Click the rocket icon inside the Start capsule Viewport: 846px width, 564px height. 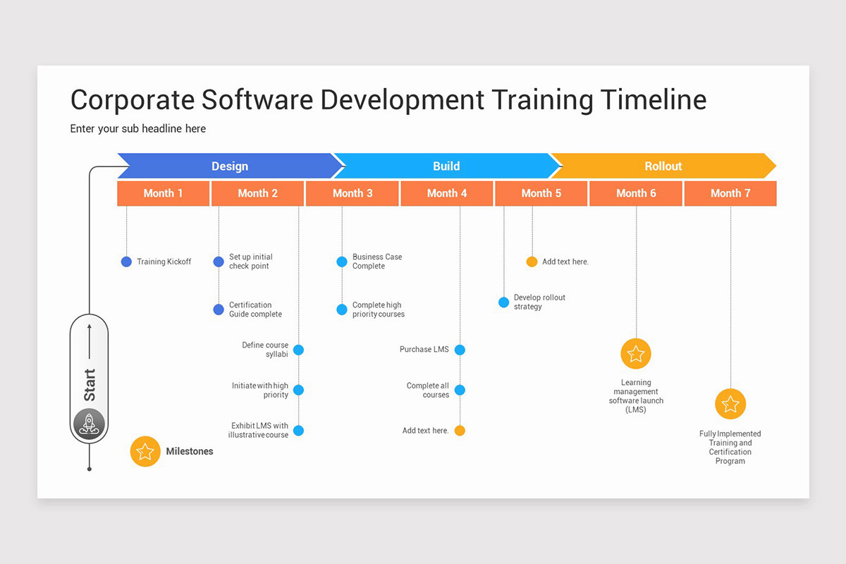[89, 424]
